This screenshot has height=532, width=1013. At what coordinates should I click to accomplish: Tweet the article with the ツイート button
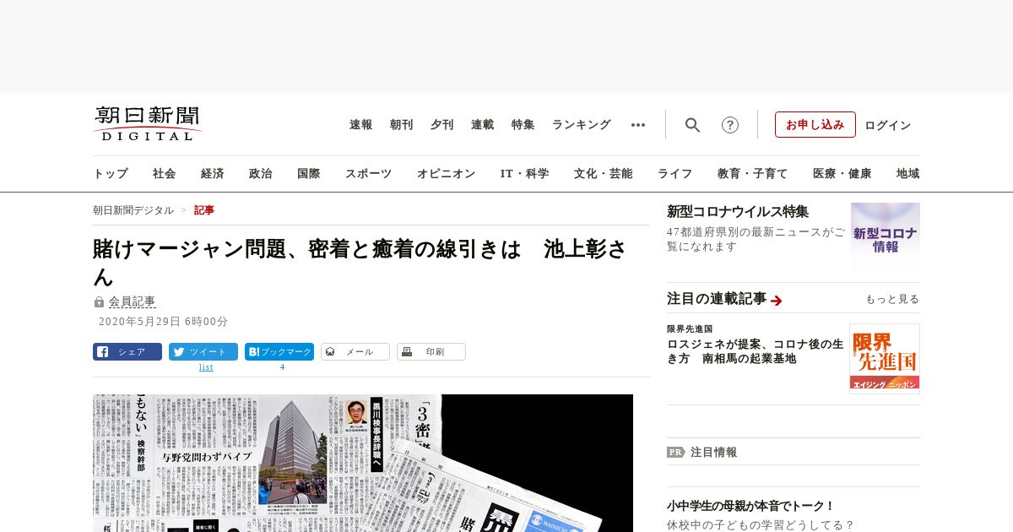203,352
